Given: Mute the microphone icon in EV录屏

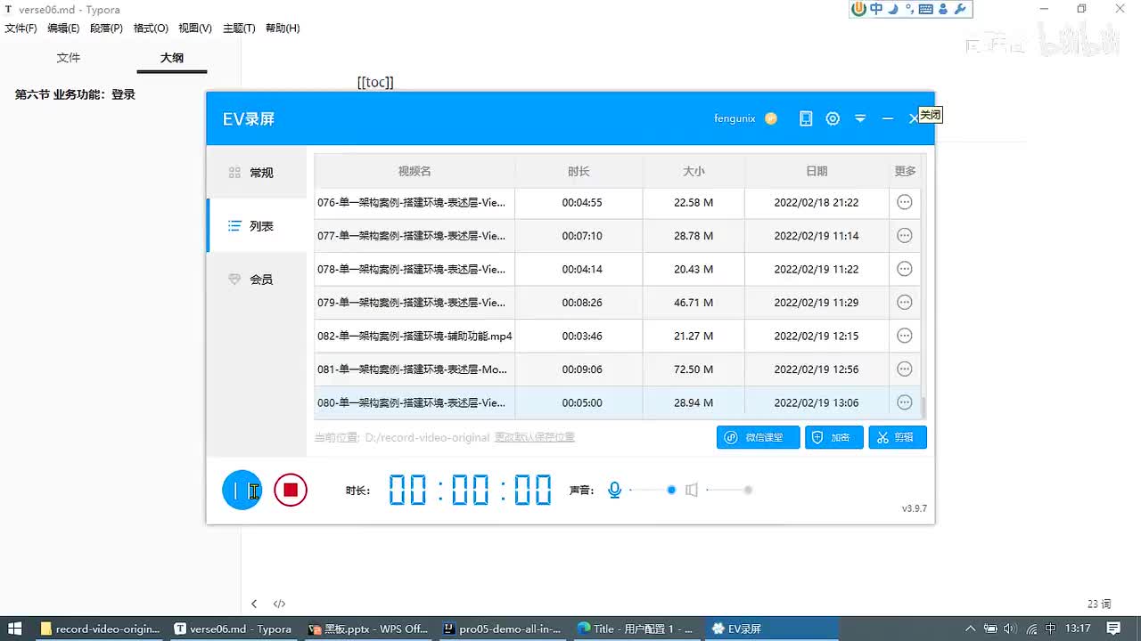Looking at the screenshot, I should [x=614, y=490].
